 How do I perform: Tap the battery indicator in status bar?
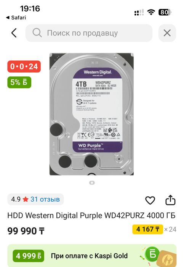(x=165, y=12)
